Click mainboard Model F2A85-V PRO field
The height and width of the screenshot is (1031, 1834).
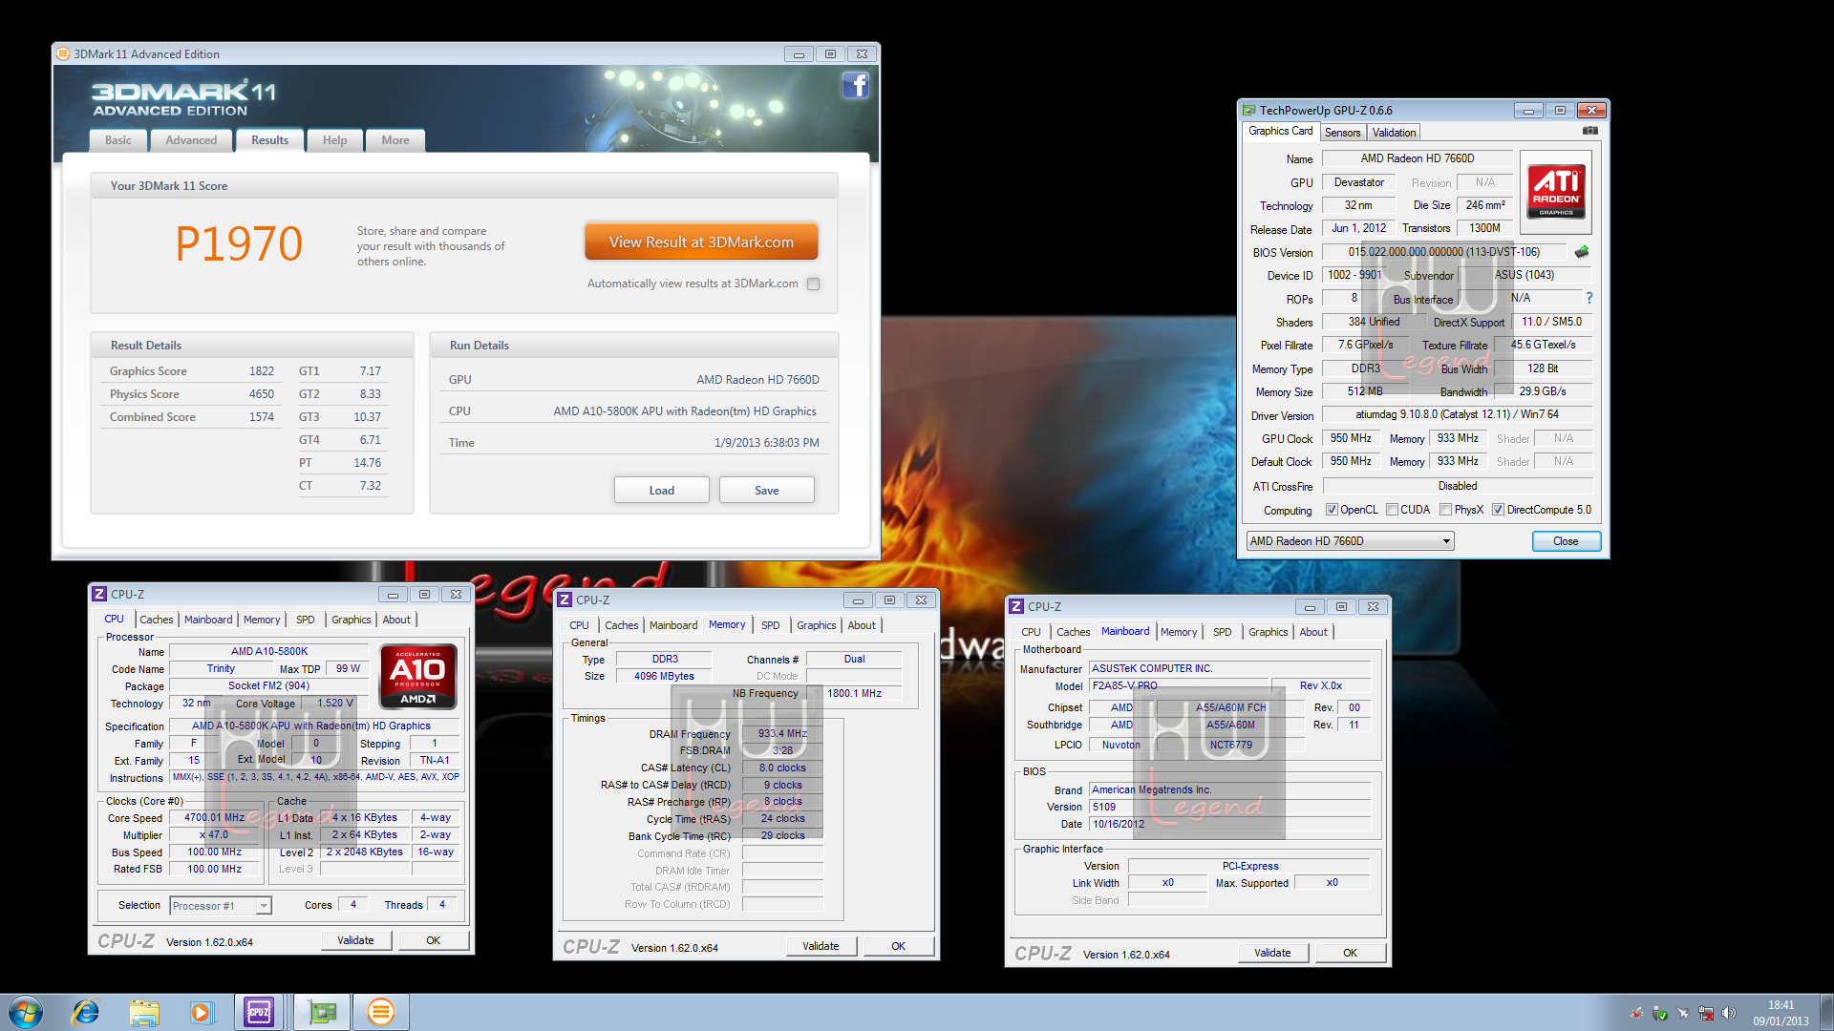point(1180,685)
